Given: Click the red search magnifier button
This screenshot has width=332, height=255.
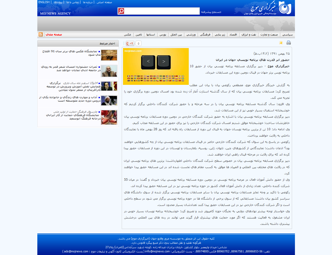Looking at the screenshot, I should click(x=121, y=11).
